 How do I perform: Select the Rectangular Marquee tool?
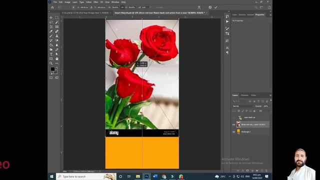[x=57, y=18]
